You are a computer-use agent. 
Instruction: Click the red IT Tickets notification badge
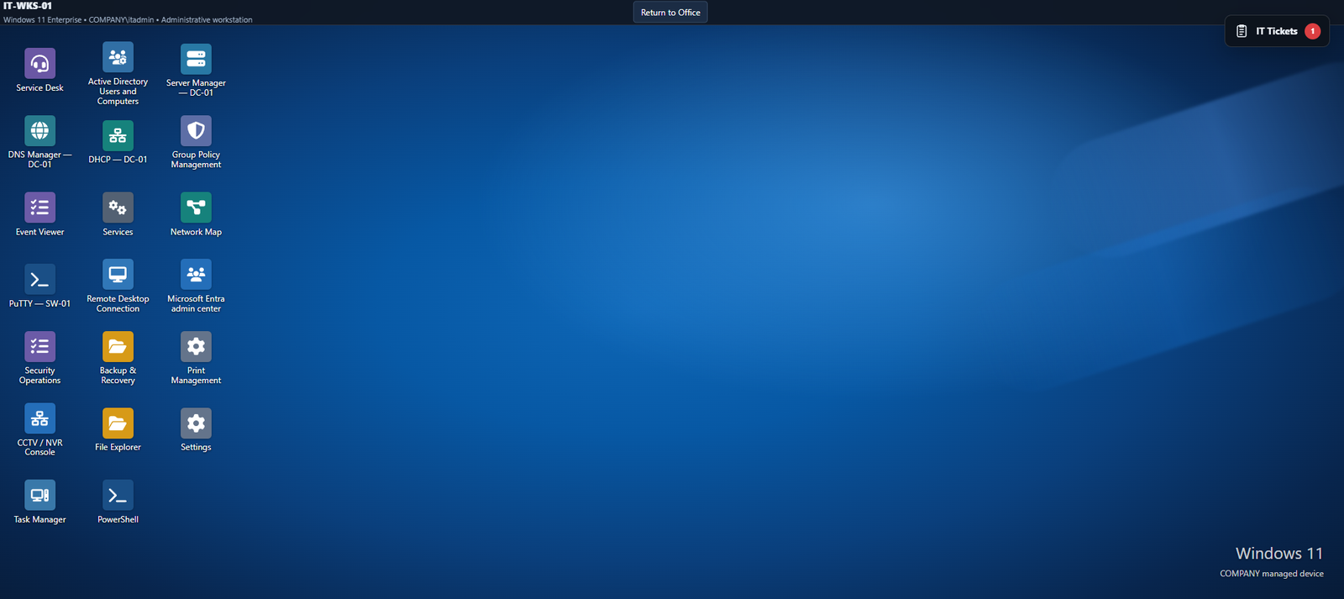1312,31
